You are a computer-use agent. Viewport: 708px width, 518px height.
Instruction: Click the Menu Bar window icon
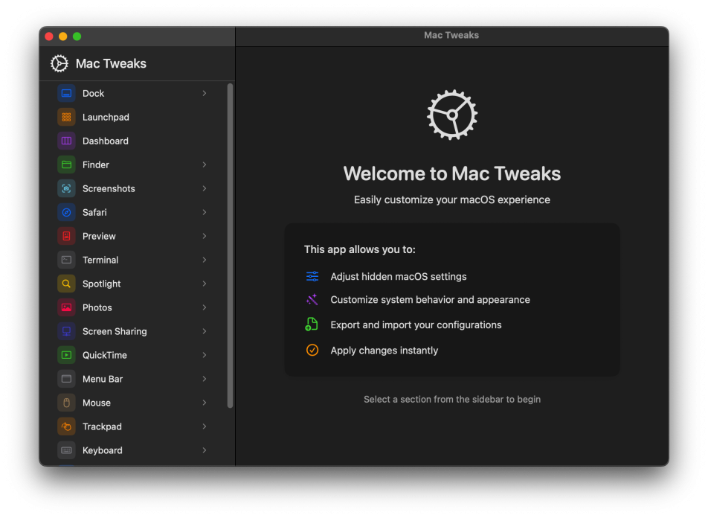[66, 379]
